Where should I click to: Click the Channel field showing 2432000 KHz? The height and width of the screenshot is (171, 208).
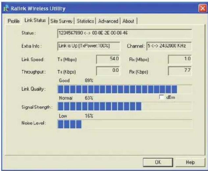169,46
